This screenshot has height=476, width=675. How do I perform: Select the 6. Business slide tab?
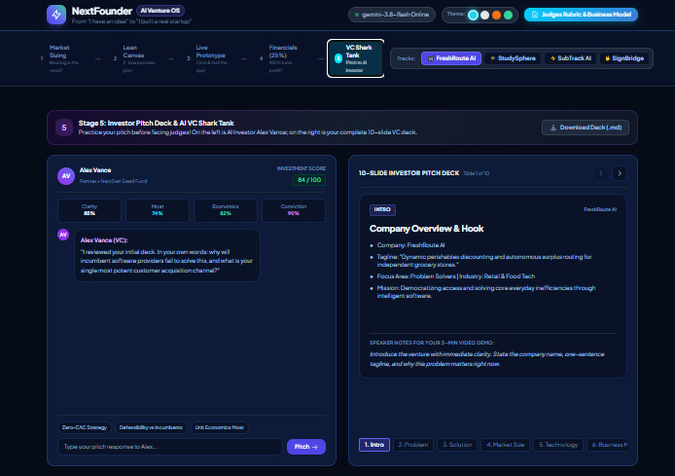[x=608, y=445]
